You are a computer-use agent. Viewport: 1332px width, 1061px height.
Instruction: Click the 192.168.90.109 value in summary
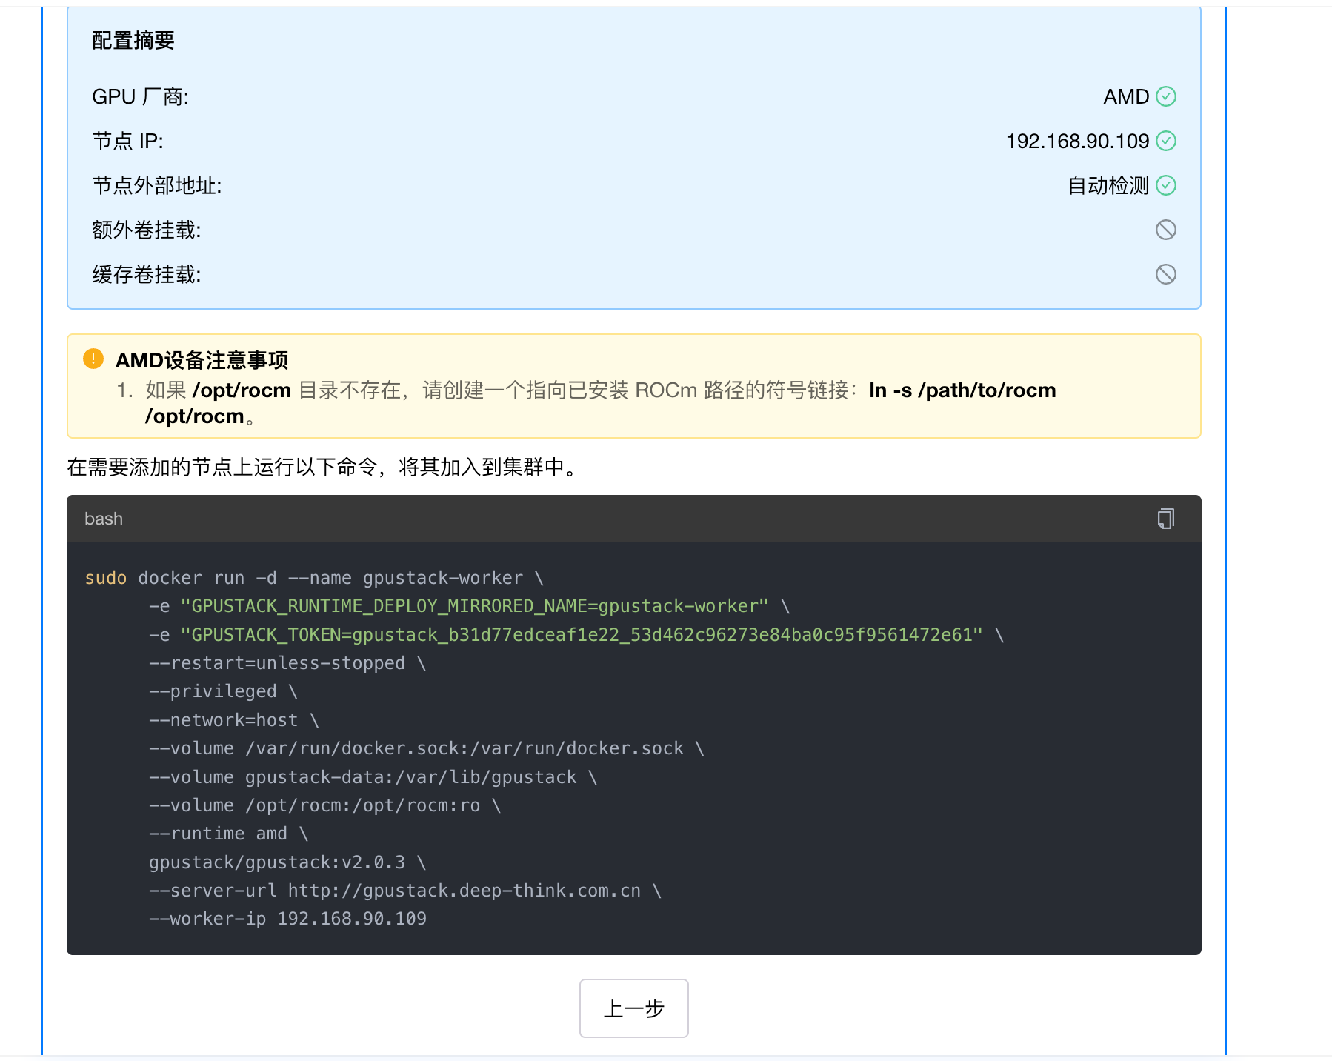tap(1078, 142)
